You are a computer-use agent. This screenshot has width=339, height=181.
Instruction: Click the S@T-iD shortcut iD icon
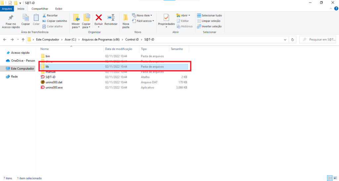click(43, 77)
